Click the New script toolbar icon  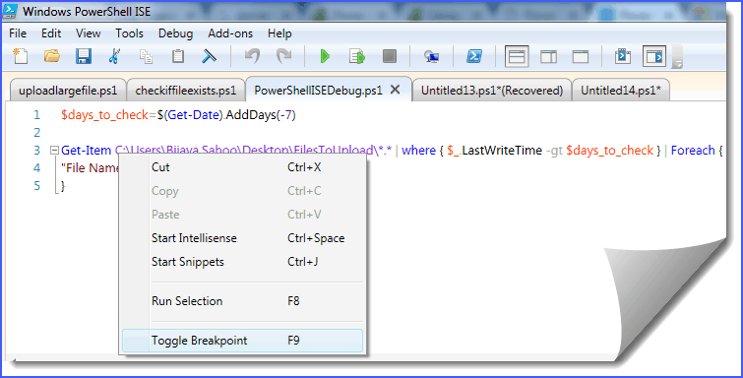tap(20, 56)
